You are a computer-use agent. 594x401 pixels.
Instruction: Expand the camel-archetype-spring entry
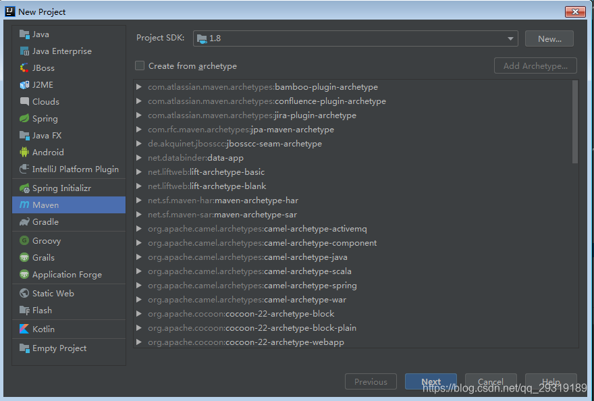tap(138, 285)
